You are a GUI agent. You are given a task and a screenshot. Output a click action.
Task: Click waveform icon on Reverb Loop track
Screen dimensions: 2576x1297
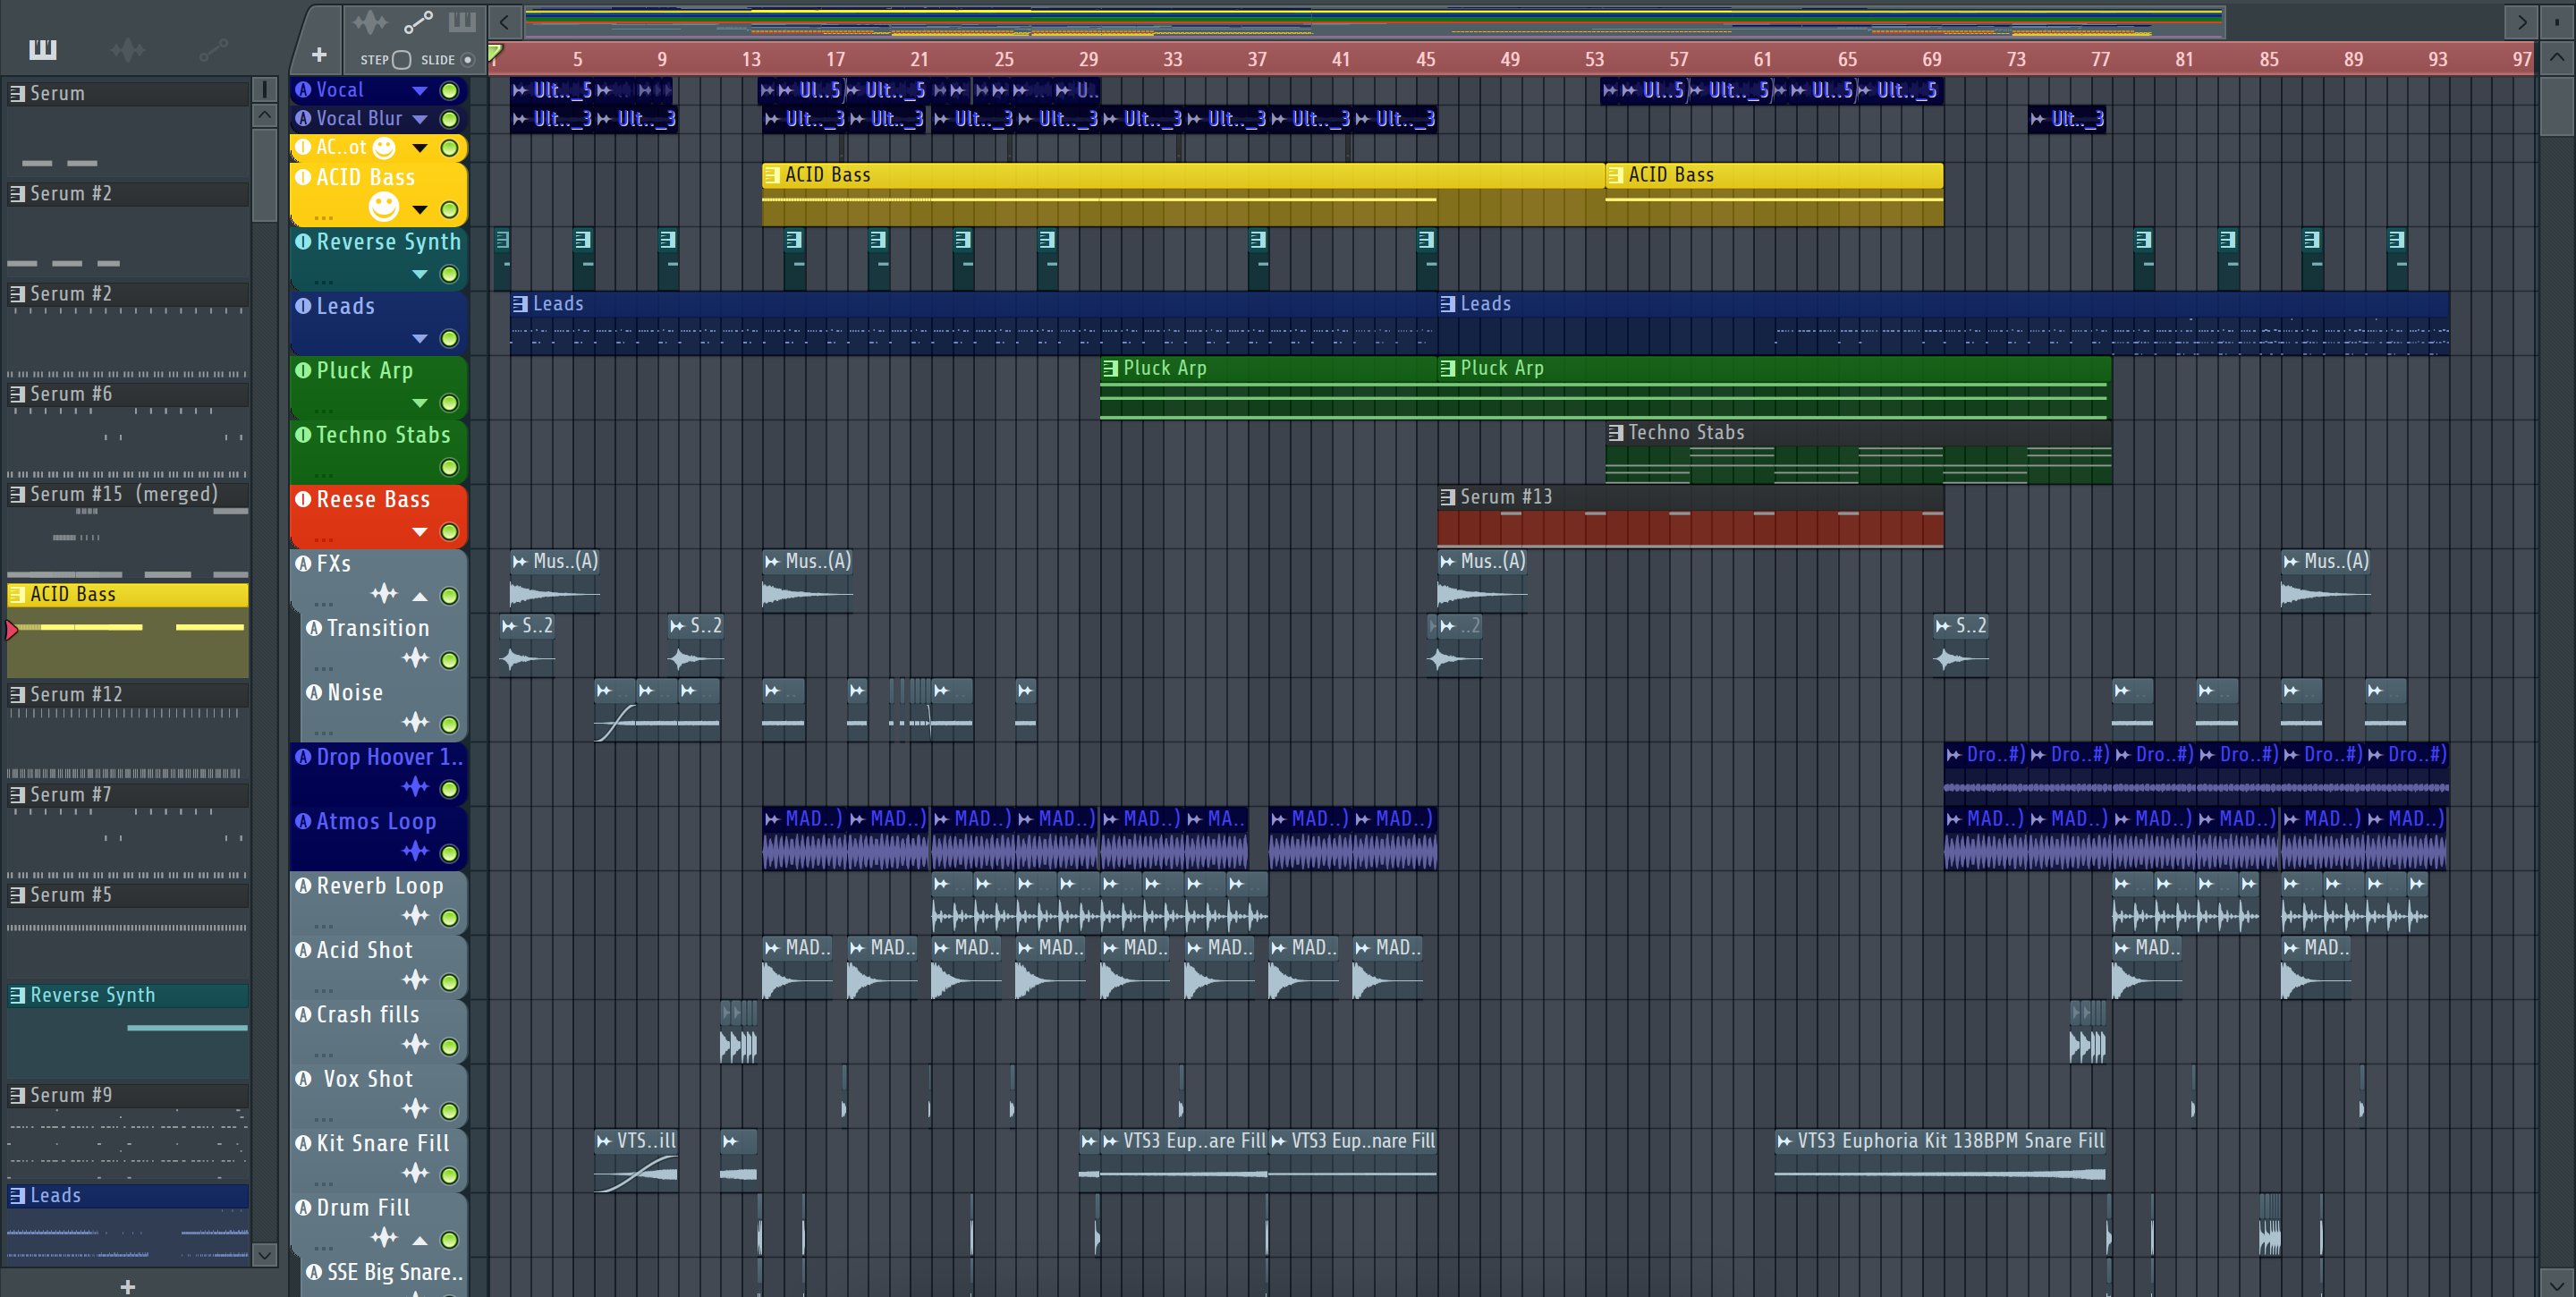point(416,915)
